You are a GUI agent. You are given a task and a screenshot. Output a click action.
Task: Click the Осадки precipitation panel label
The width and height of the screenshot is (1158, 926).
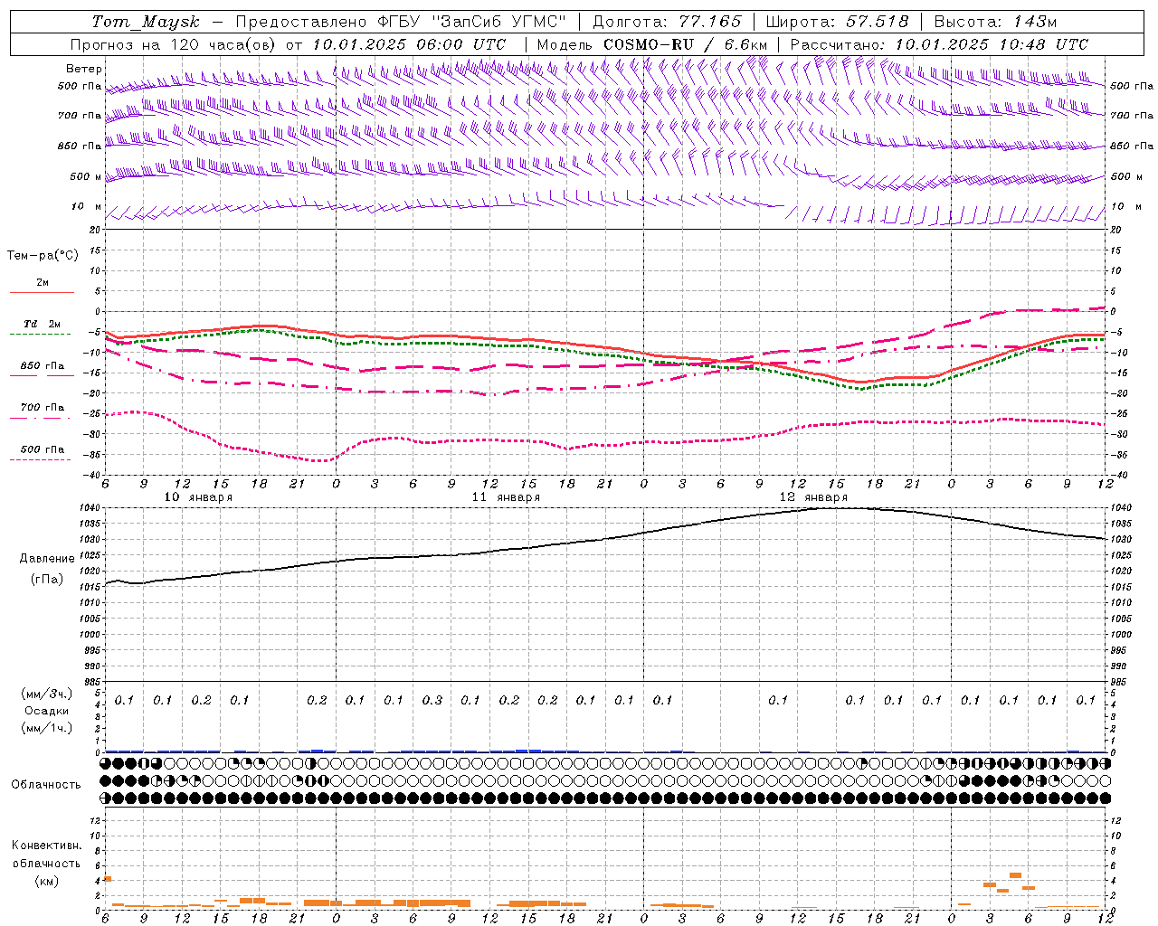coord(47,711)
